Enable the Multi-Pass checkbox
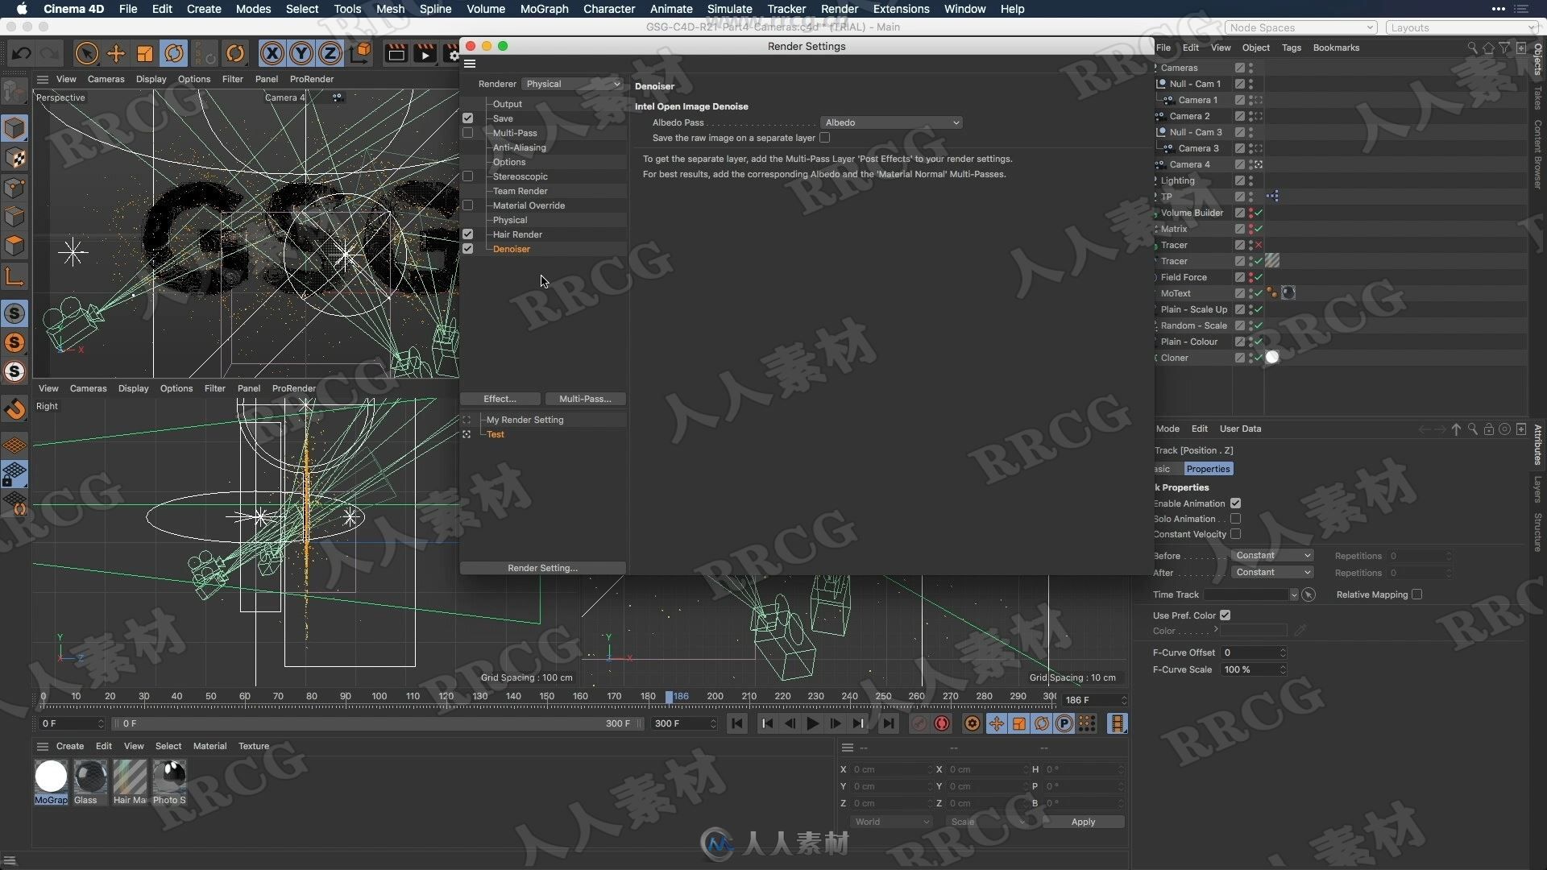 pos(467,133)
